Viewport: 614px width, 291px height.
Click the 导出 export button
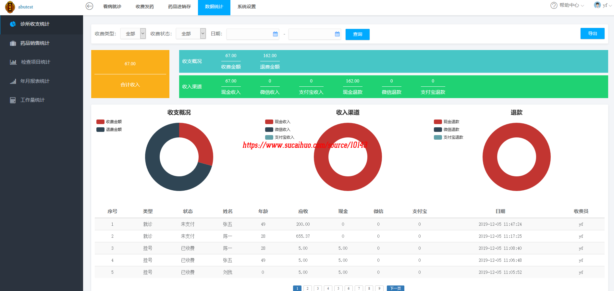click(x=592, y=33)
